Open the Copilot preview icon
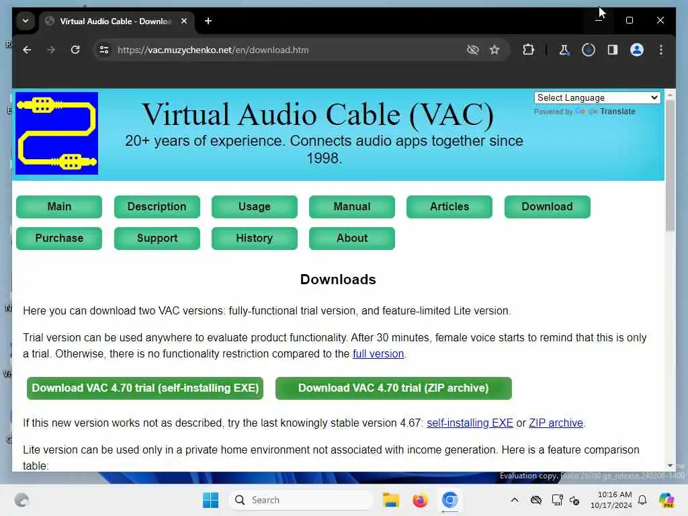Image resolution: width=688 pixels, height=516 pixels. 666,500
